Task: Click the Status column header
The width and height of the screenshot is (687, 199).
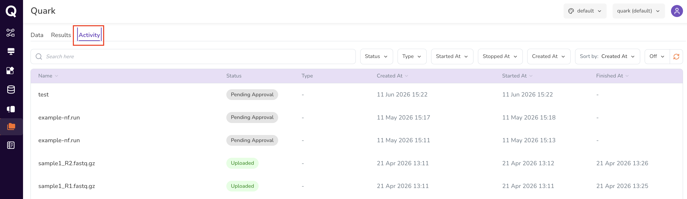Action: click(x=234, y=76)
